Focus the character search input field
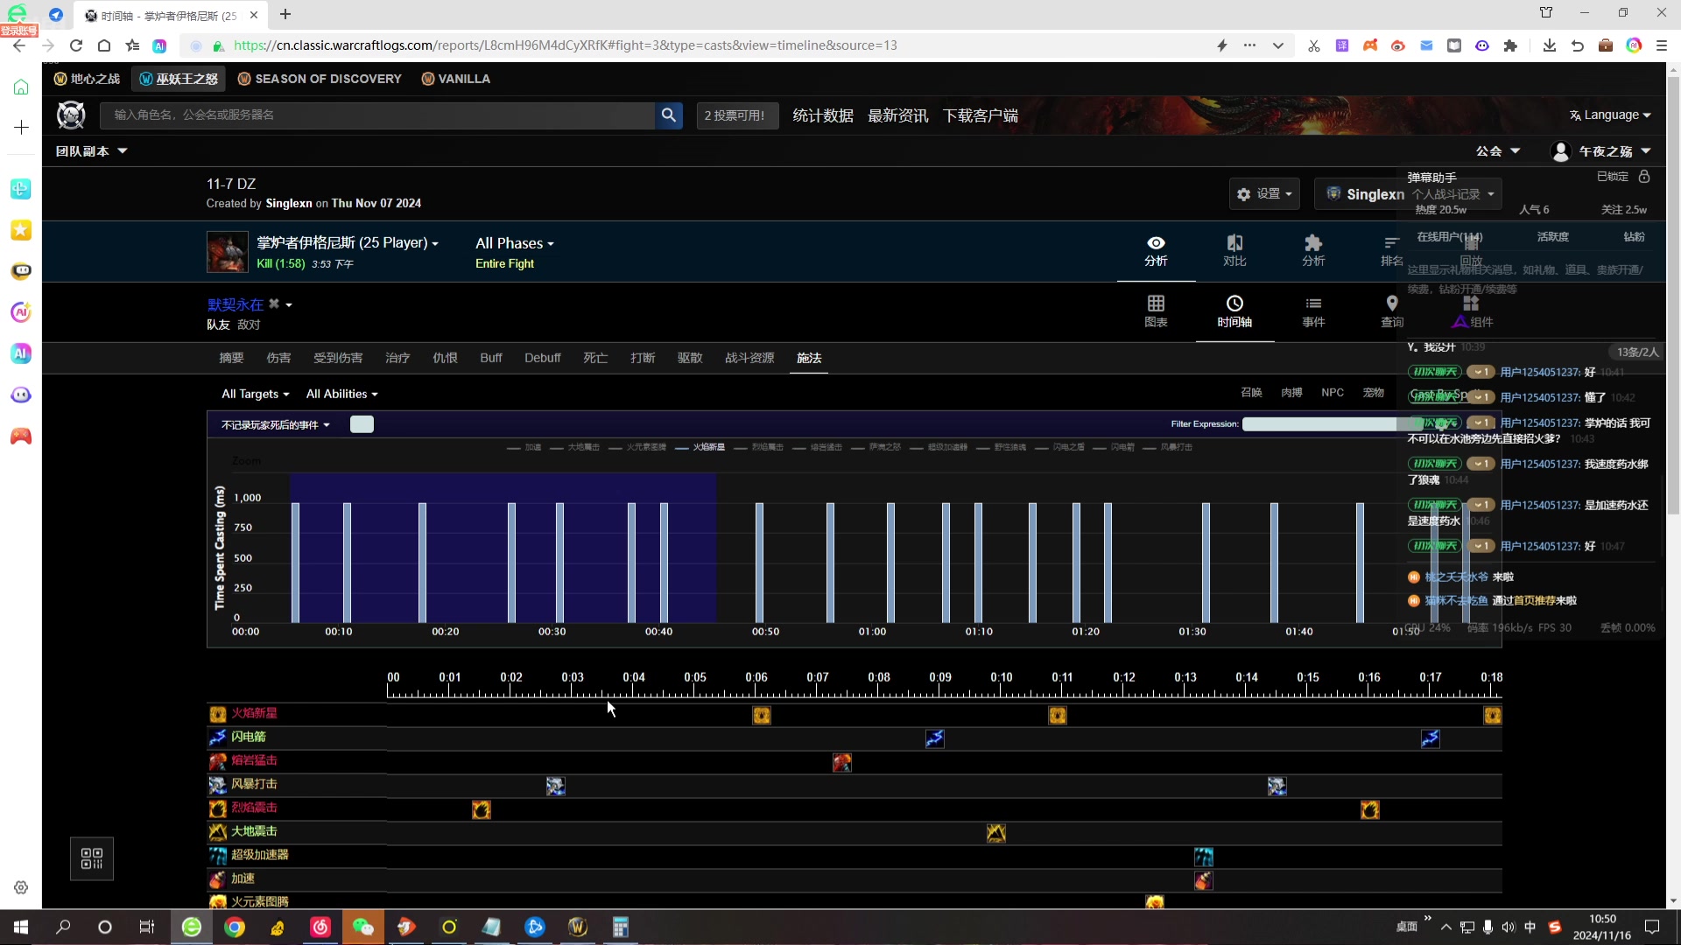This screenshot has height=945, width=1681. click(x=376, y=115)
